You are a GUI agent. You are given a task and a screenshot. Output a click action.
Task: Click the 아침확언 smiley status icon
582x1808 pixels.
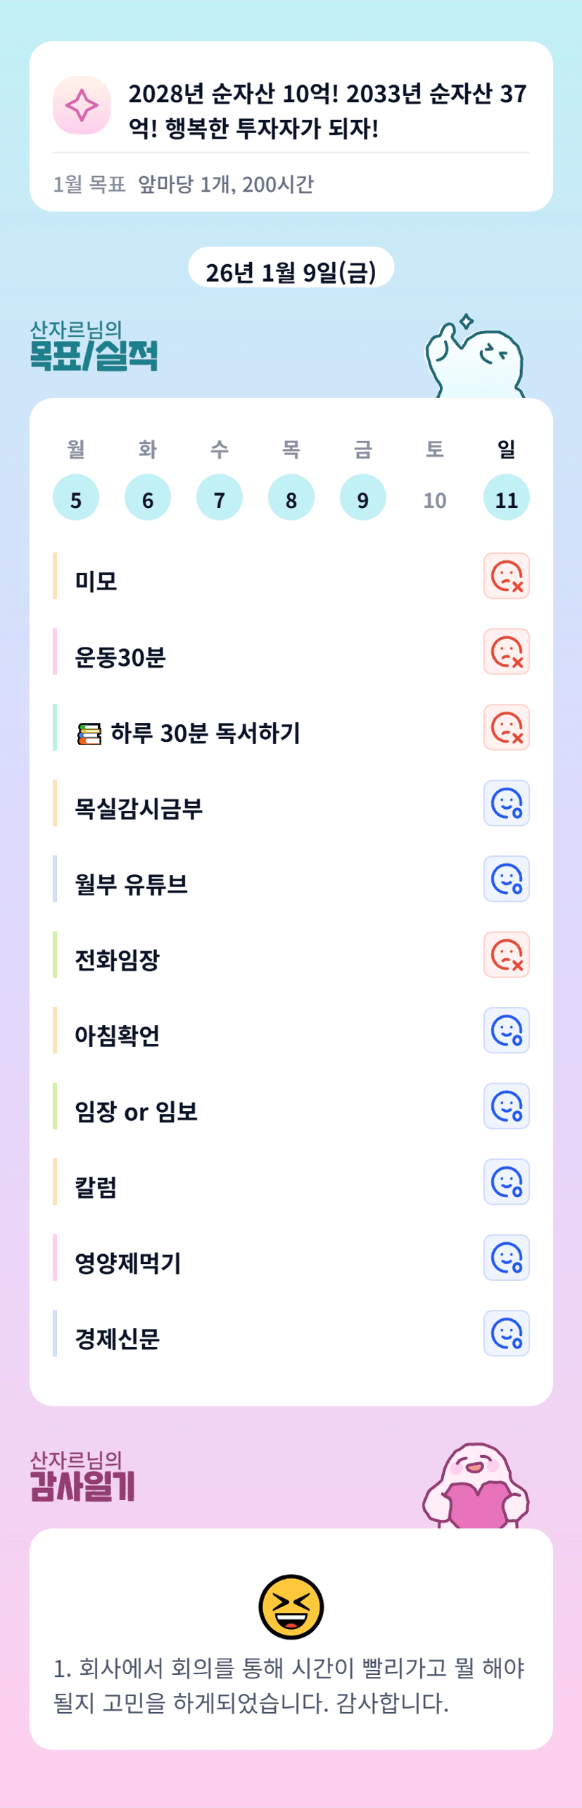[506, 1030]
